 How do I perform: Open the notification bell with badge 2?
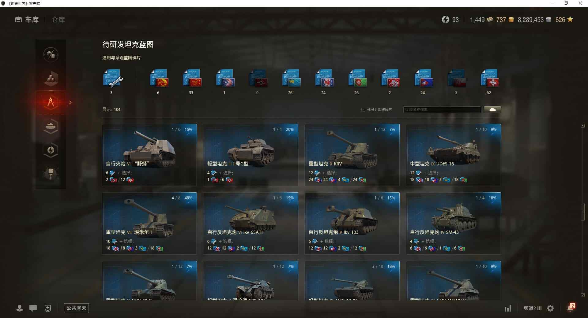point(571,308)
